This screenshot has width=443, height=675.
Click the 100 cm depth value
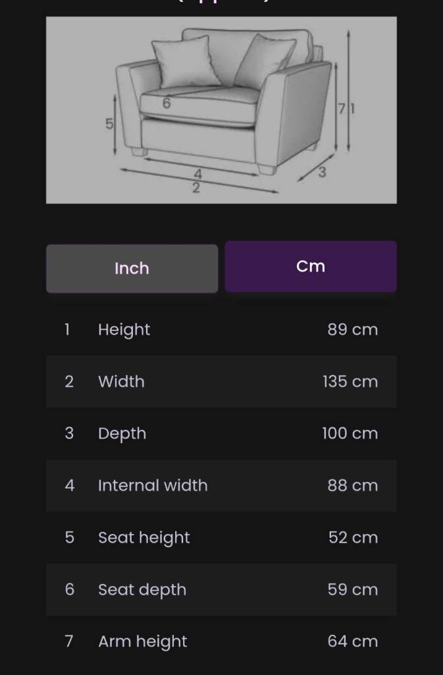[350, 434]
